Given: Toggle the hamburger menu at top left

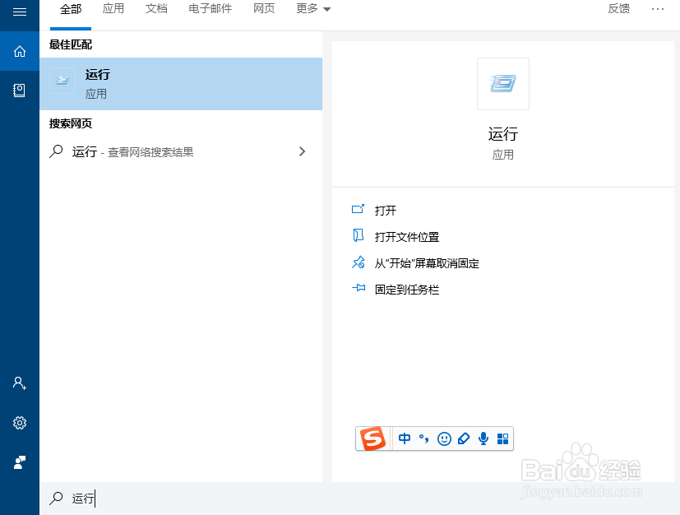Looking at the screenshot, I should [19, 12].
